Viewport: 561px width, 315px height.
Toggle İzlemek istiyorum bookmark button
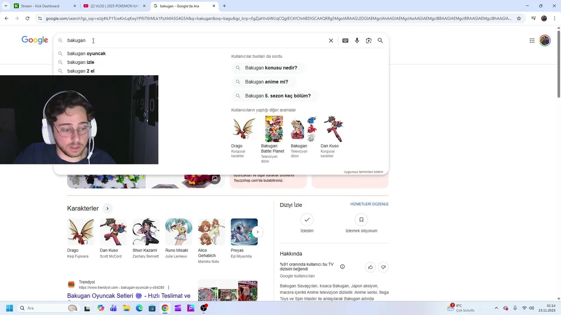(361, 220)
